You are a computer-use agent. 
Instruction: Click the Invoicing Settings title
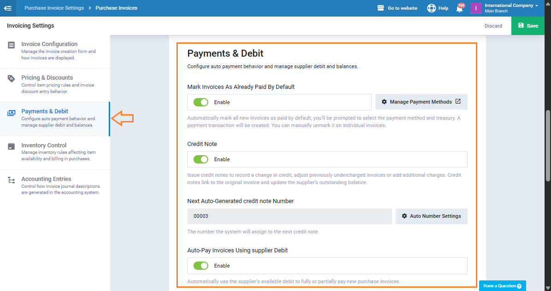30,26
